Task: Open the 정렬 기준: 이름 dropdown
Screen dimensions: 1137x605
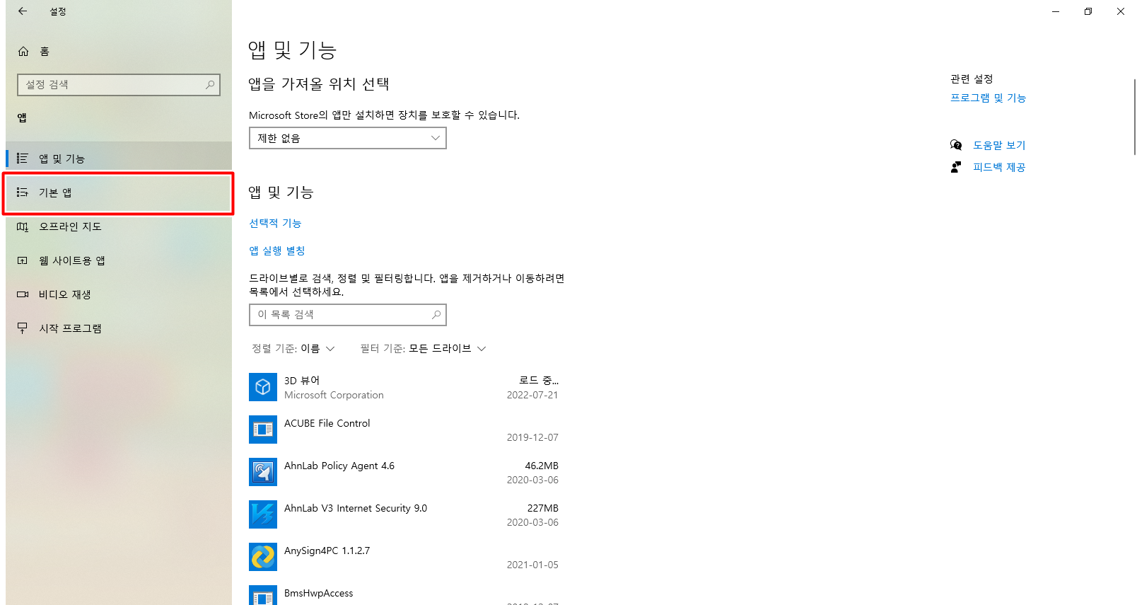Action: pos(293,348)
